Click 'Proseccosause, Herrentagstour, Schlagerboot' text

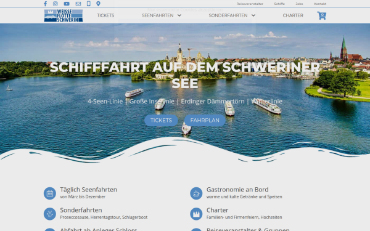[x=104, y=217]
